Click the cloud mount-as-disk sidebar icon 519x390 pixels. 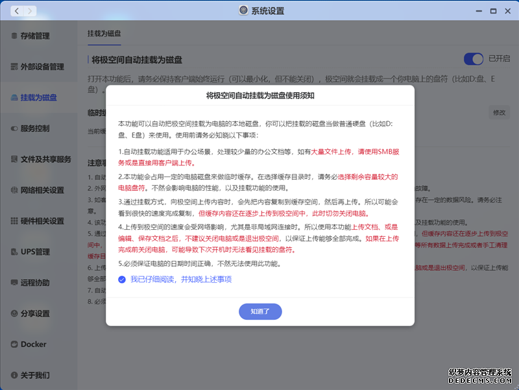[14, 97]
